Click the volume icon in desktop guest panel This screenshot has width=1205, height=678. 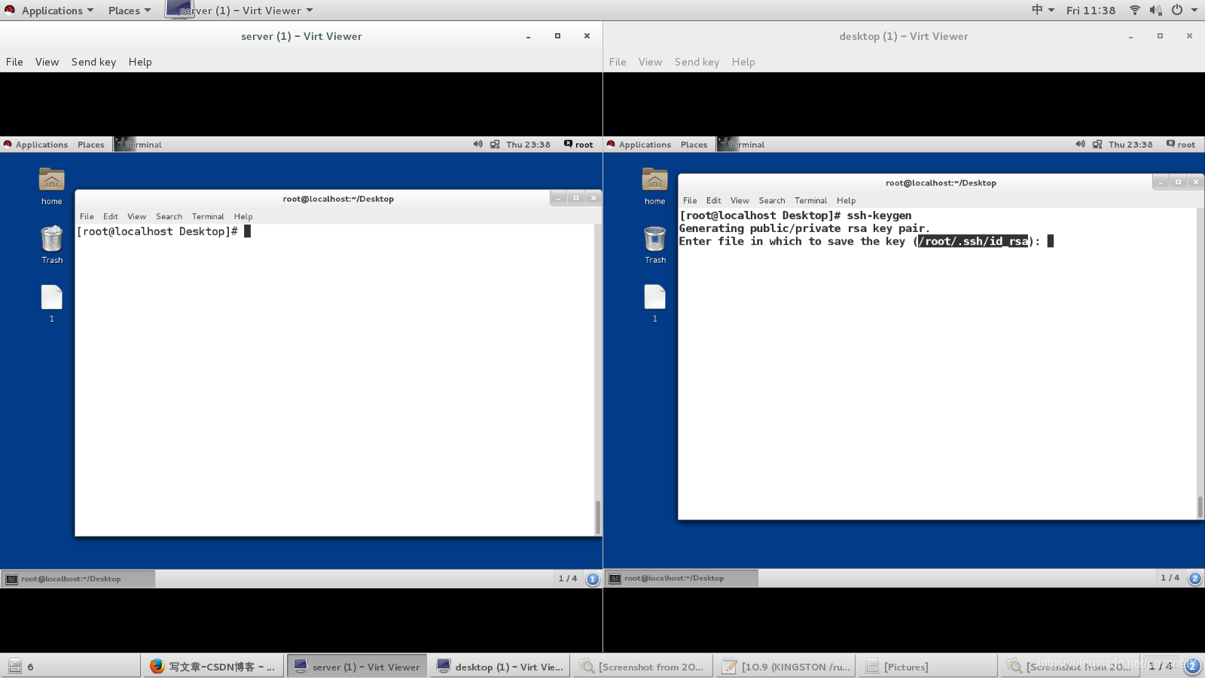coord(1080,144)
